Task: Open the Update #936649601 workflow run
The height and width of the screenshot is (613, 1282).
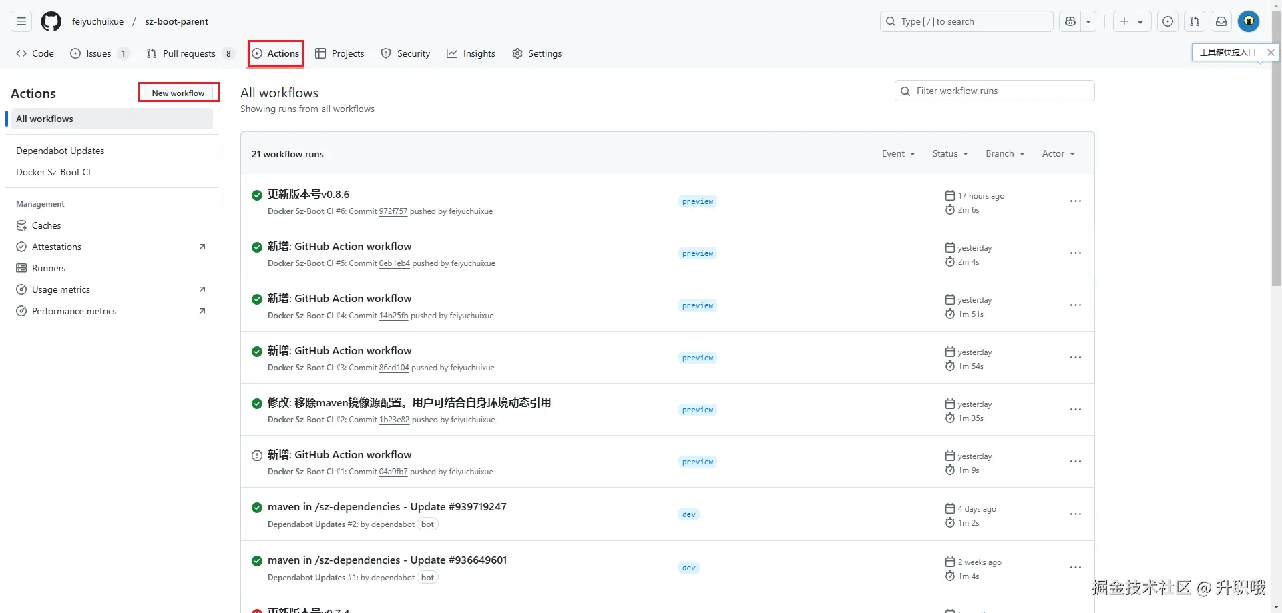Action: coord(387,560)
